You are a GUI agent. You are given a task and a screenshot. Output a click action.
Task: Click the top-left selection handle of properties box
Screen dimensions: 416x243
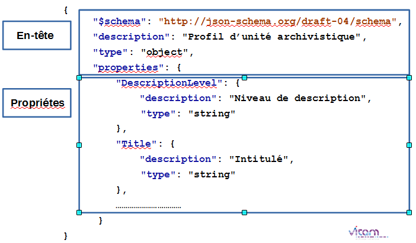(x=79, y=77)
